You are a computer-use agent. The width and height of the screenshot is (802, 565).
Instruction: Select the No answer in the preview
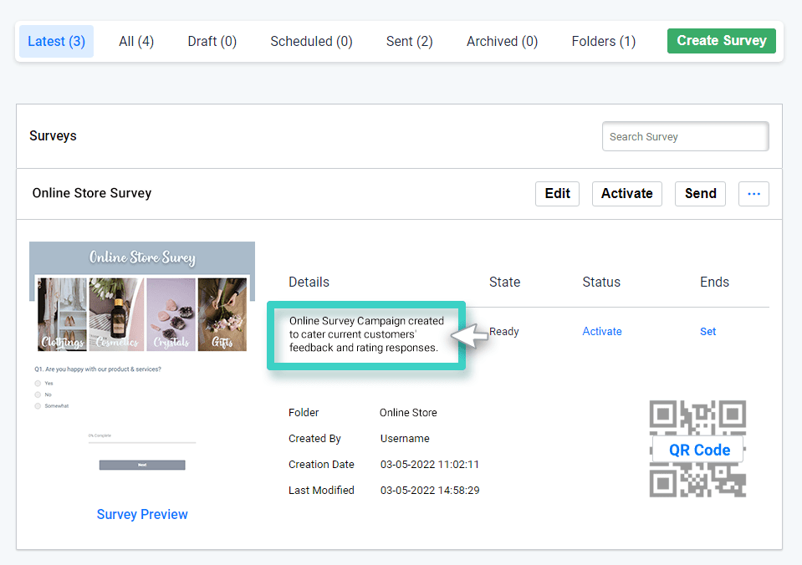pyautogui.click(x=38, y=394)
